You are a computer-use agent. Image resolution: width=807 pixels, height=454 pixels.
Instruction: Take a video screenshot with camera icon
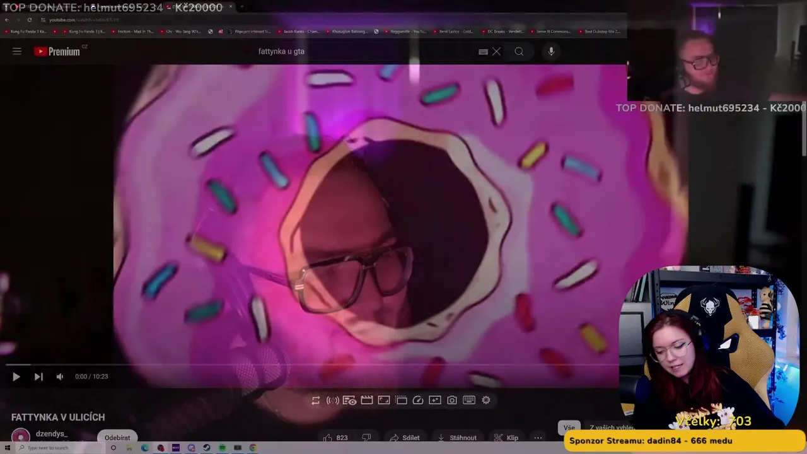(x=452, y=400)
